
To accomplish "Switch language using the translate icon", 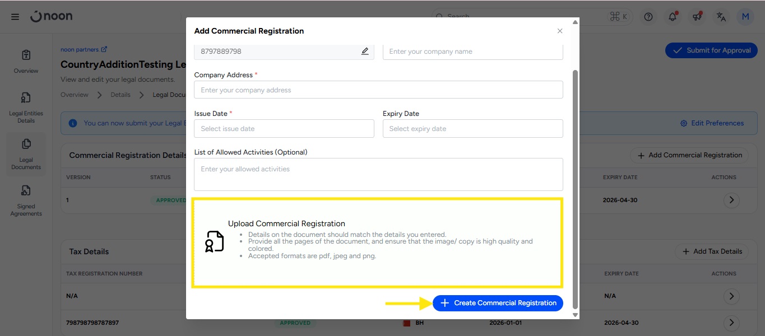I will point(721,17).
